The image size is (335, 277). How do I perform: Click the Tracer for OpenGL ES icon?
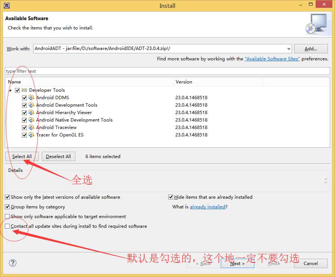click(31, 135)
